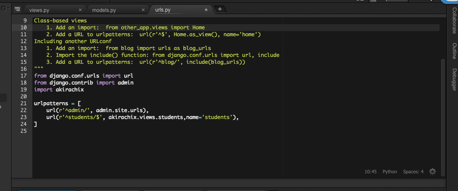
Task: Close the models.py tab
Action: [143, 9]
